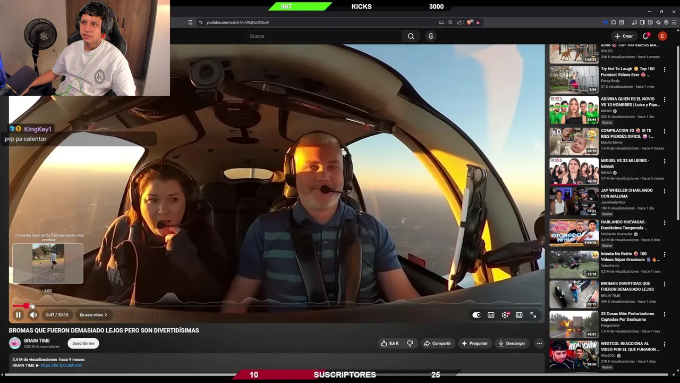Viewport: 680px width, 383px height.
Task: Click the red progress bar scrubber
Action: click(x=27, y=305)
